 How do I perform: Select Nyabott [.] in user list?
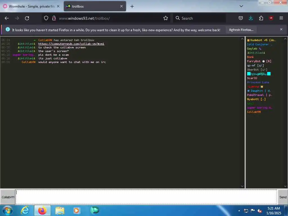tap(256, 99)
